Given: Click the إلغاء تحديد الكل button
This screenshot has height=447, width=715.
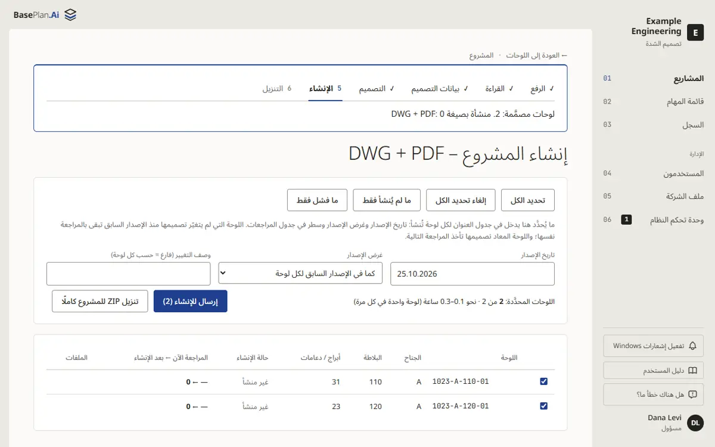Looking at the screenshot, I should click(461, 200).
